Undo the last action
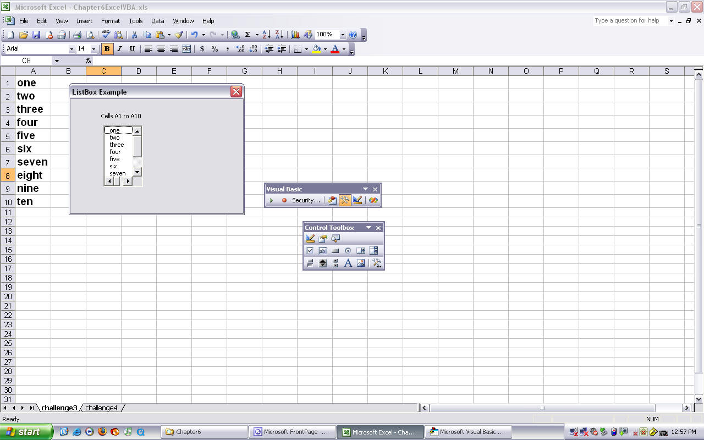Image resolution: width=704 pixels, height=440 pixels. click(x=194, y=35)
